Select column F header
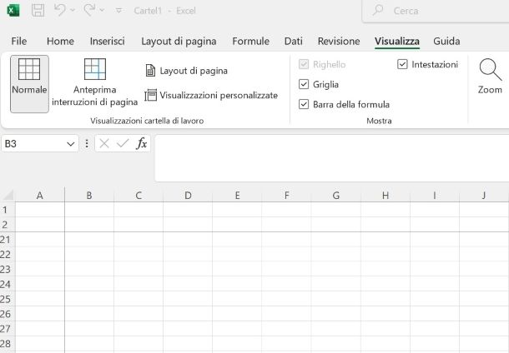Image resolution: width=509 pixels, height=353 pixels. coord(287,196)
